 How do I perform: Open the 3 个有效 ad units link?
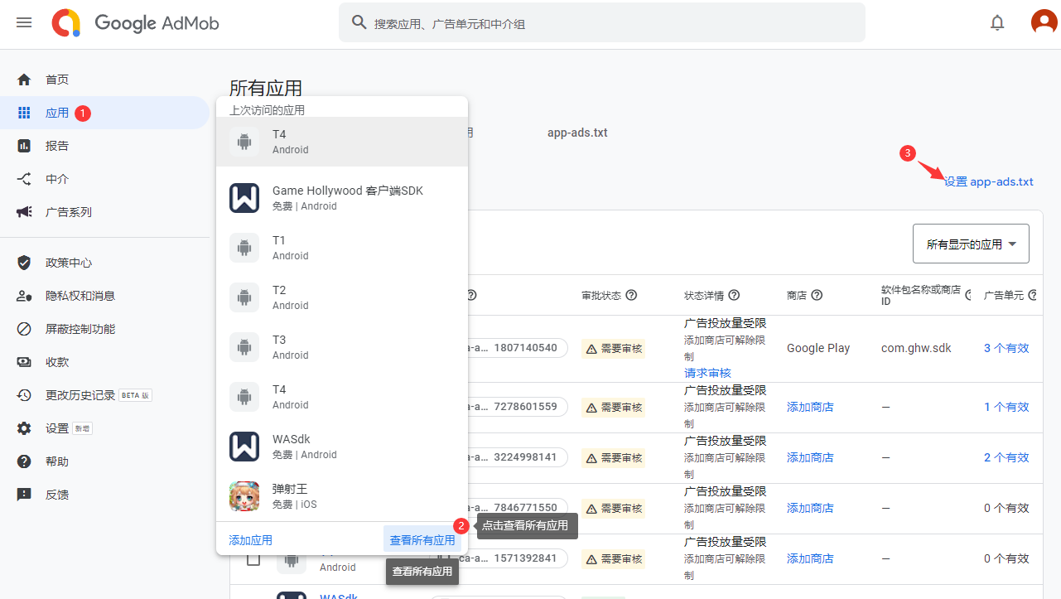pos(1006,348)
